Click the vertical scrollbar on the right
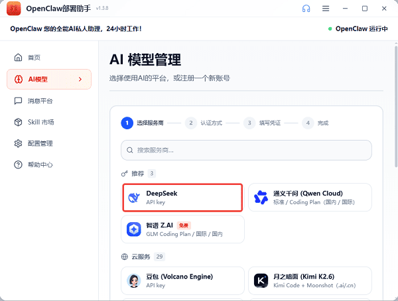The image size is (398, 301). (396, 107)
